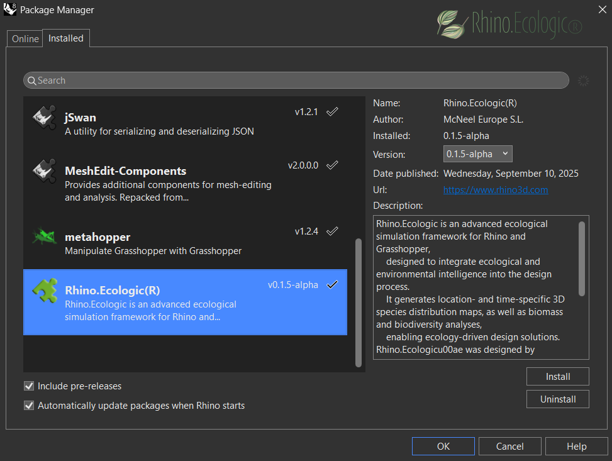This screenshot has height=461, width=612.
Task: Click 'Manipulate Grasshopper with Grasshopper' text
Action: [x=153, y=251]
